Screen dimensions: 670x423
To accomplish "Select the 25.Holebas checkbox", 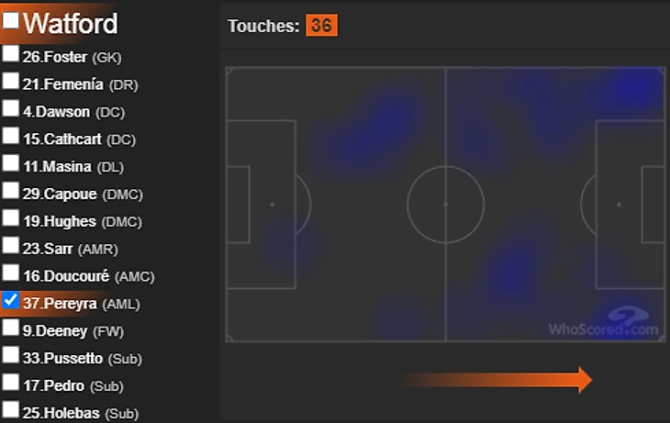I will [x=10, y=409].
